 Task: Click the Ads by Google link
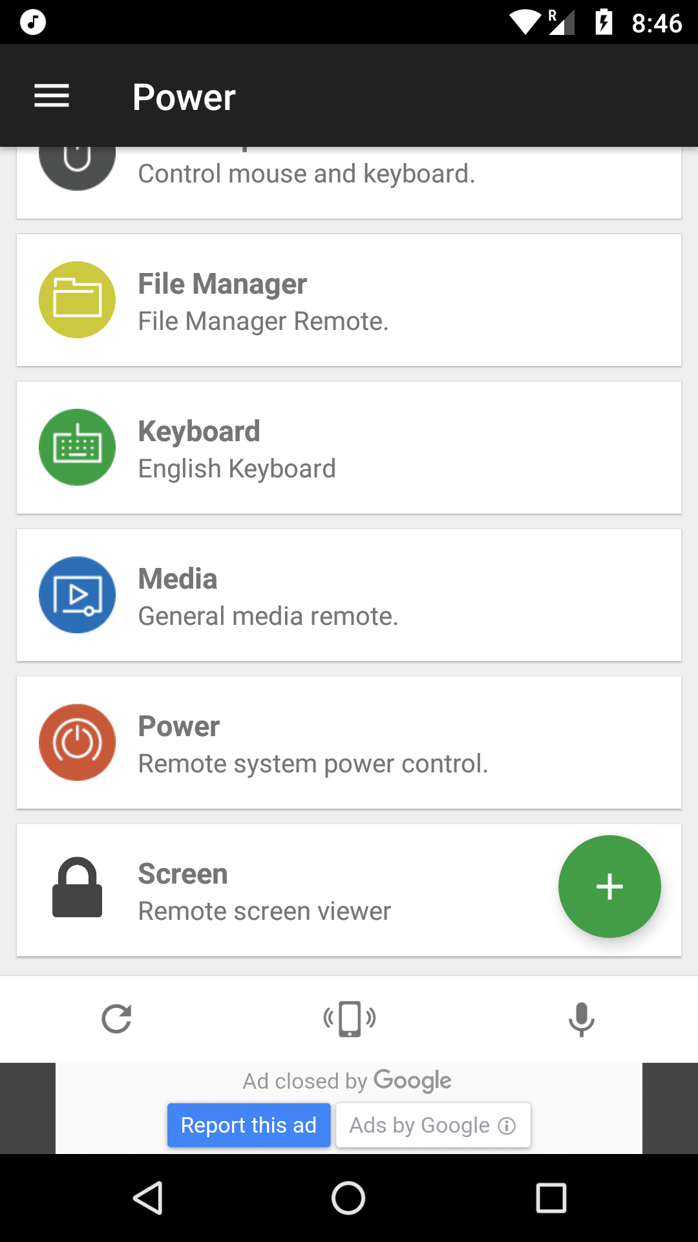click(x=433, y=1126)
